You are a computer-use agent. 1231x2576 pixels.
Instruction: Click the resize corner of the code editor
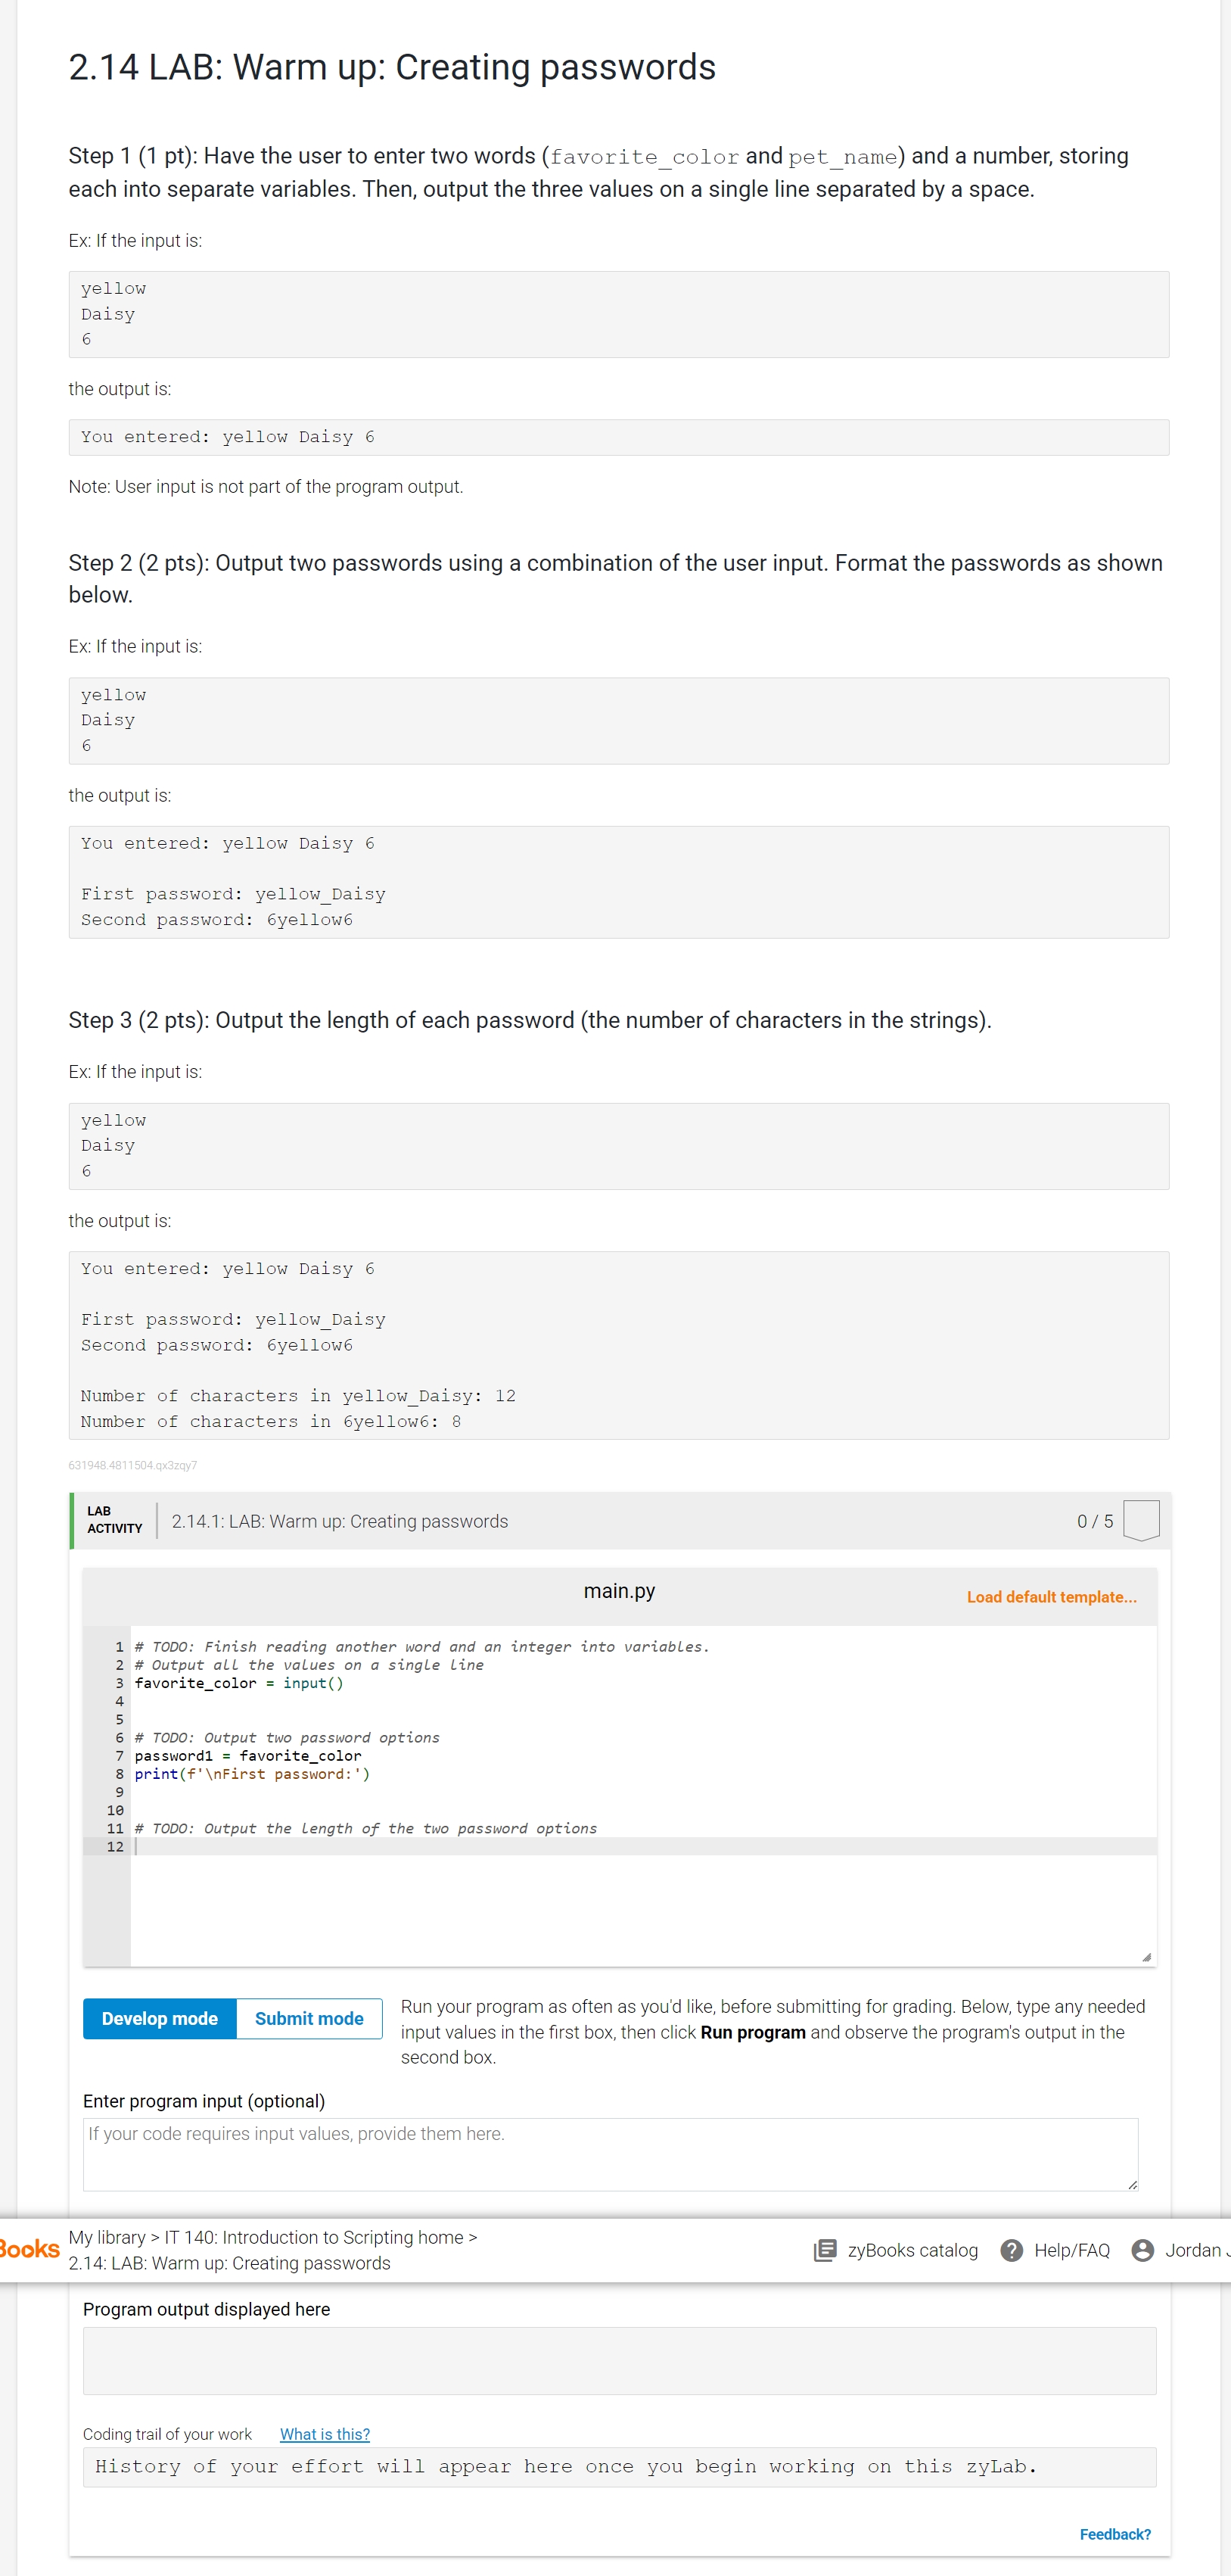click(1147, 1957)
